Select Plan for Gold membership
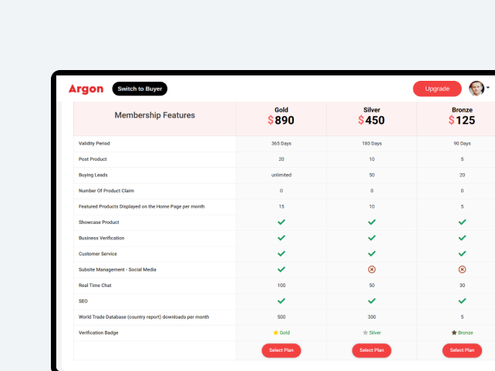495x371 pixels. (281, 350)
